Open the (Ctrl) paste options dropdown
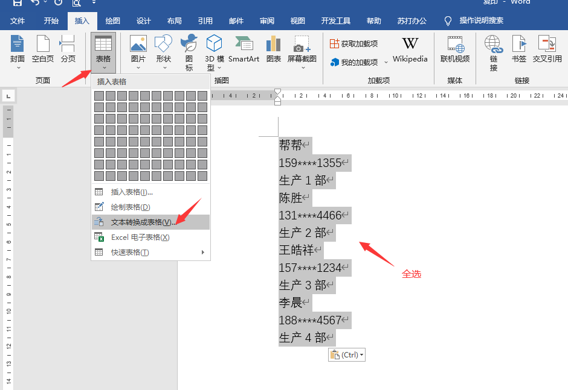 pyautogui.click(x=347, y=355)
